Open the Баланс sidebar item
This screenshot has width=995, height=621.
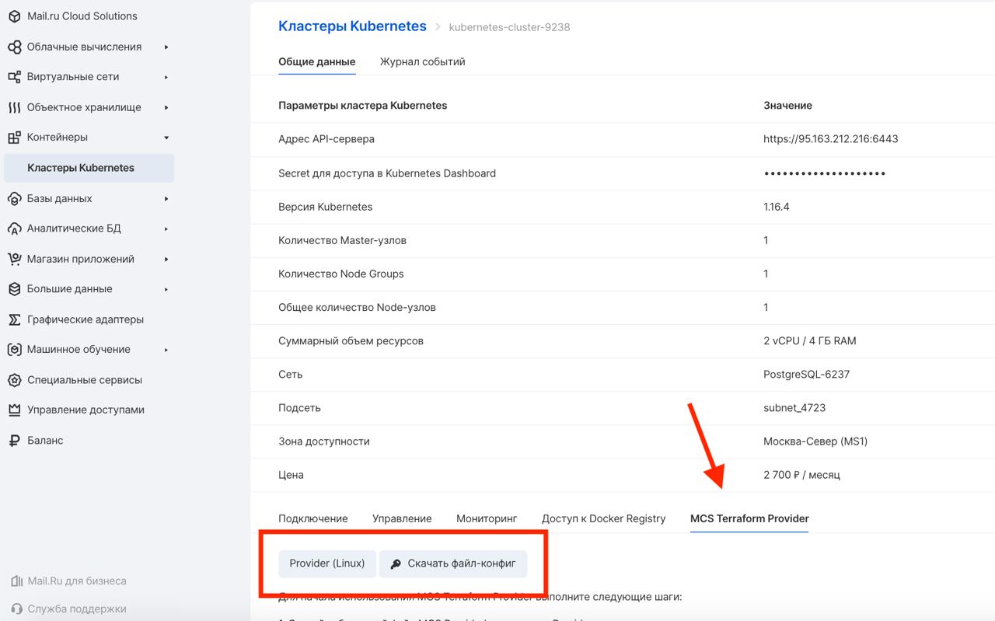(45, 440)
